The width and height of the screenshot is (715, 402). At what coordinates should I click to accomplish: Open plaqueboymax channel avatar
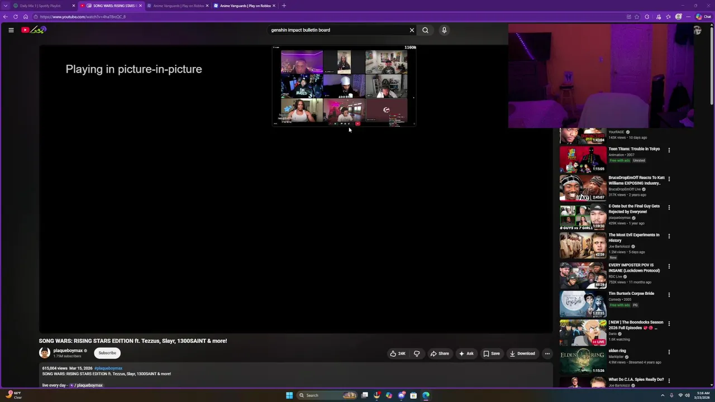point(44,353)
